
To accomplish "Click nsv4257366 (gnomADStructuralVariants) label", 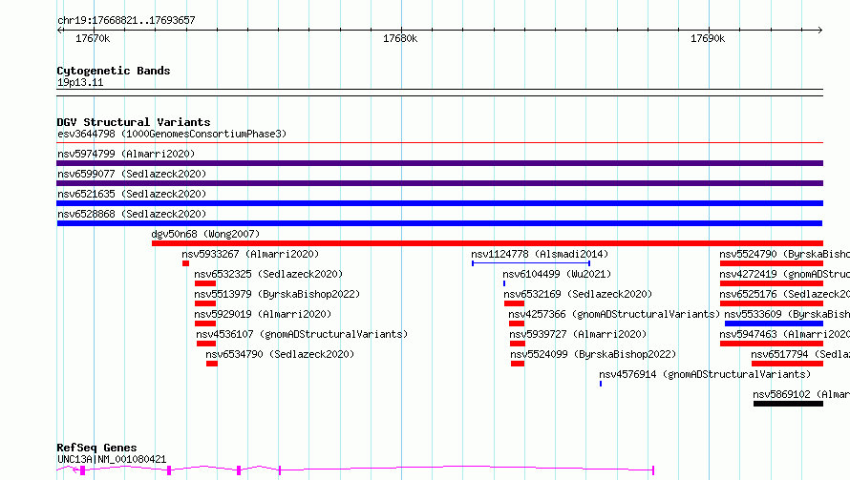I will (x=614, y=314).
